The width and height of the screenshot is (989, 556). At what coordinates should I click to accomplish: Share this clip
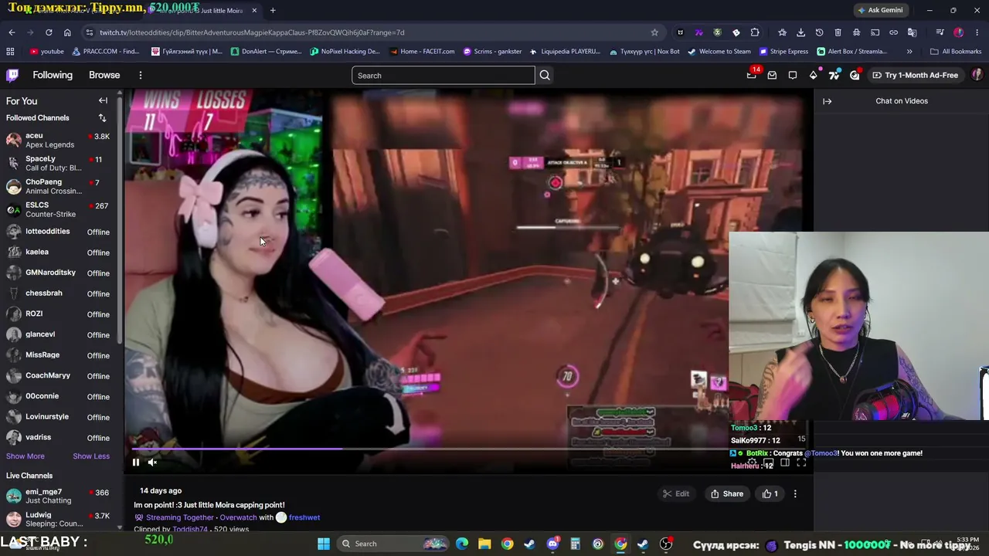(x=727, y=493)
